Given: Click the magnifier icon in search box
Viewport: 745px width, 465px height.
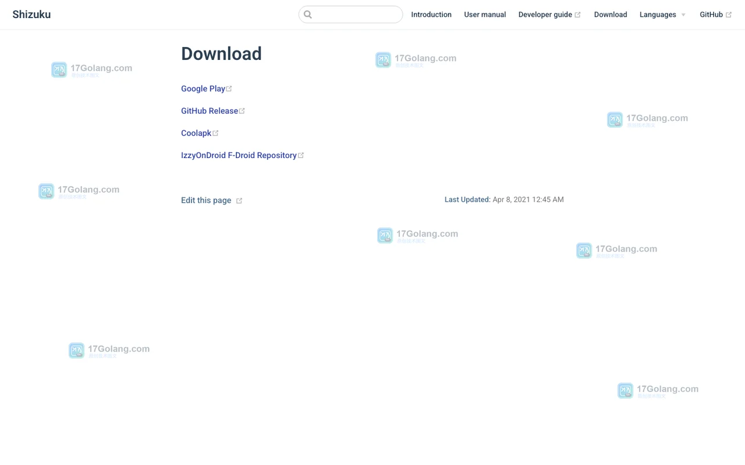Looking at the screenshot, I should click(x=308, y=15).
